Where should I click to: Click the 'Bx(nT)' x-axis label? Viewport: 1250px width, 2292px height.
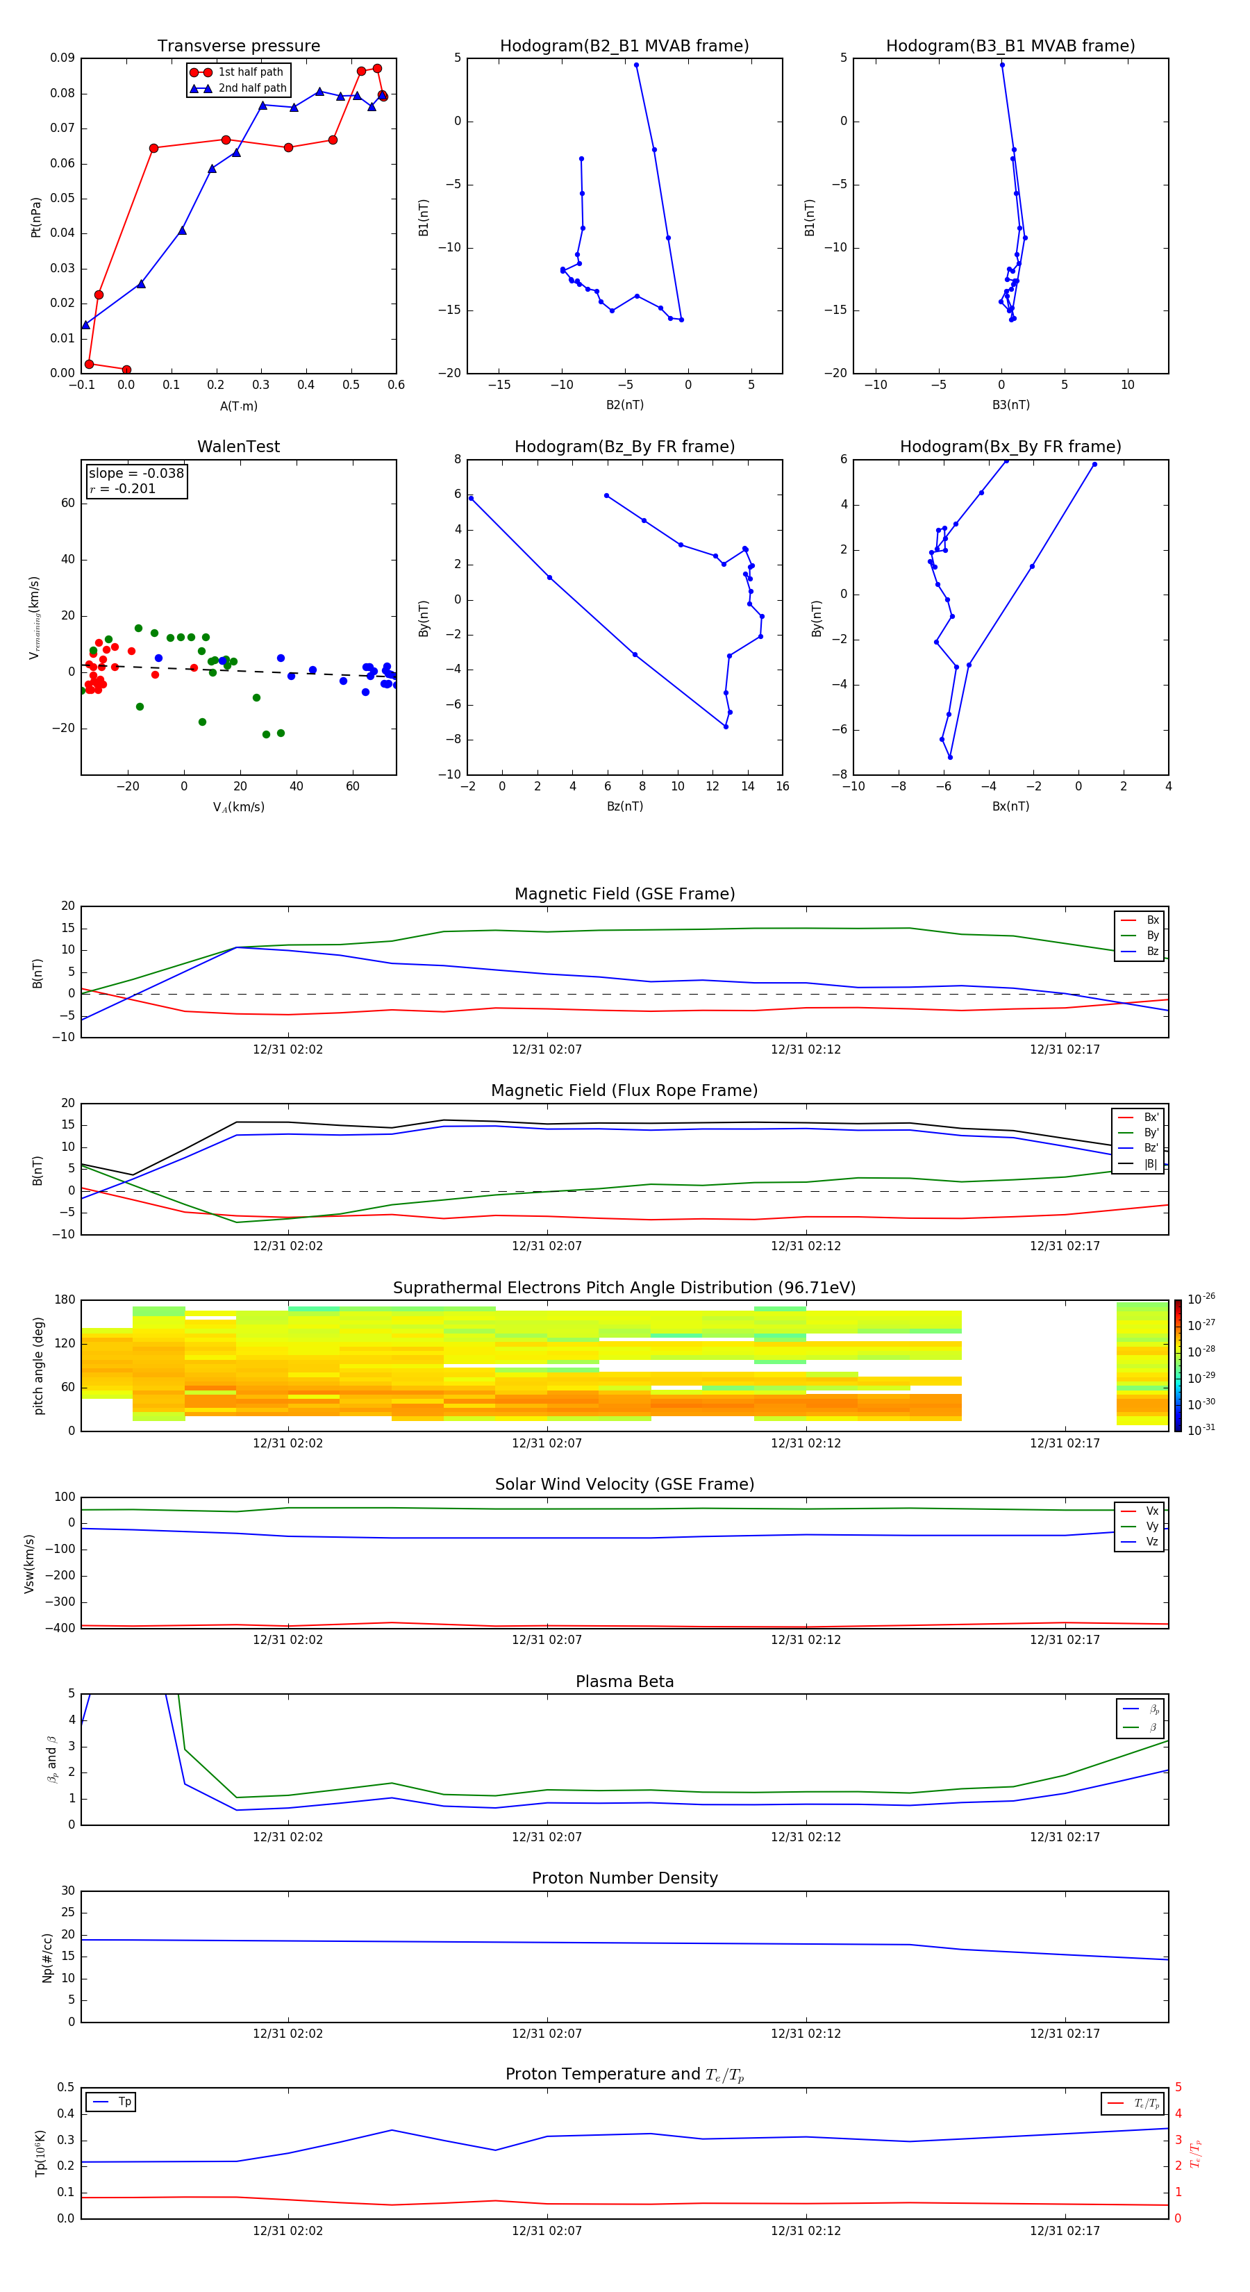point(1010,806)
